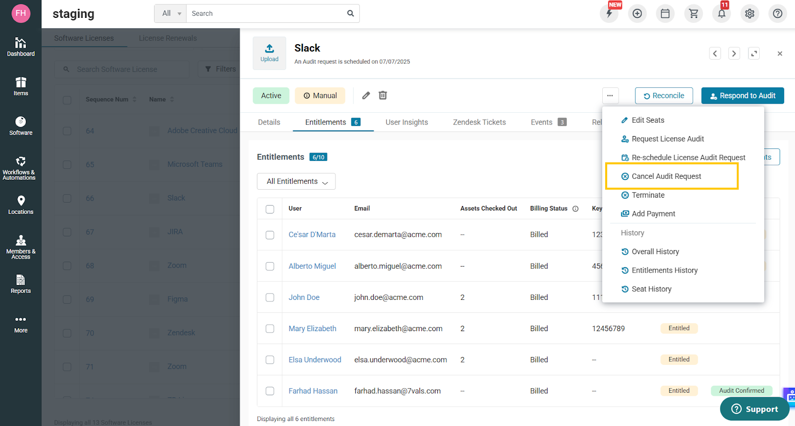Toggle select-all entitlements checkbox
The width and height of the screenshot is (795, 426).
270,209
